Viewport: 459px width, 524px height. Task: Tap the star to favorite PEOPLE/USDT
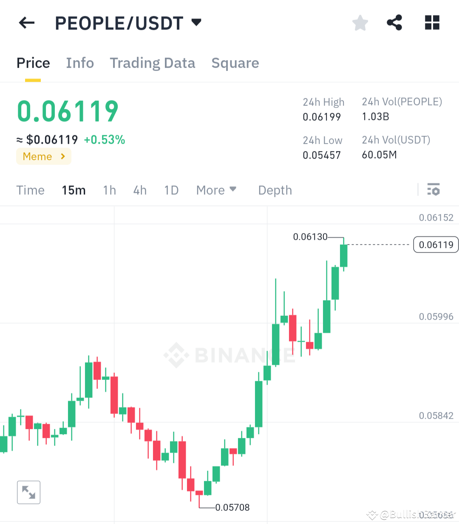(x=360, y=23)
